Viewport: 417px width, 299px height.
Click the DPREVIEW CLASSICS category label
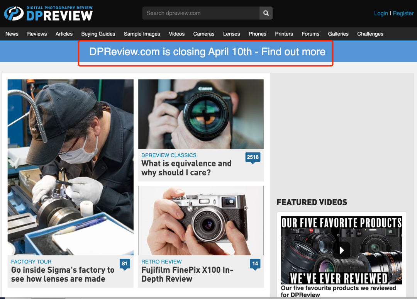[x=169, y=155]
